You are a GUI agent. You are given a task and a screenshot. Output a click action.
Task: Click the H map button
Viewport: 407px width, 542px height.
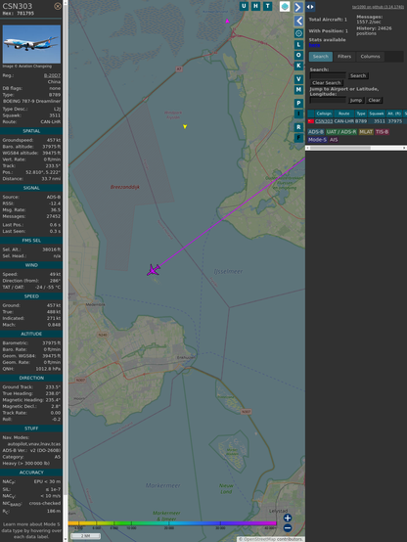click(x=256, y=6)
